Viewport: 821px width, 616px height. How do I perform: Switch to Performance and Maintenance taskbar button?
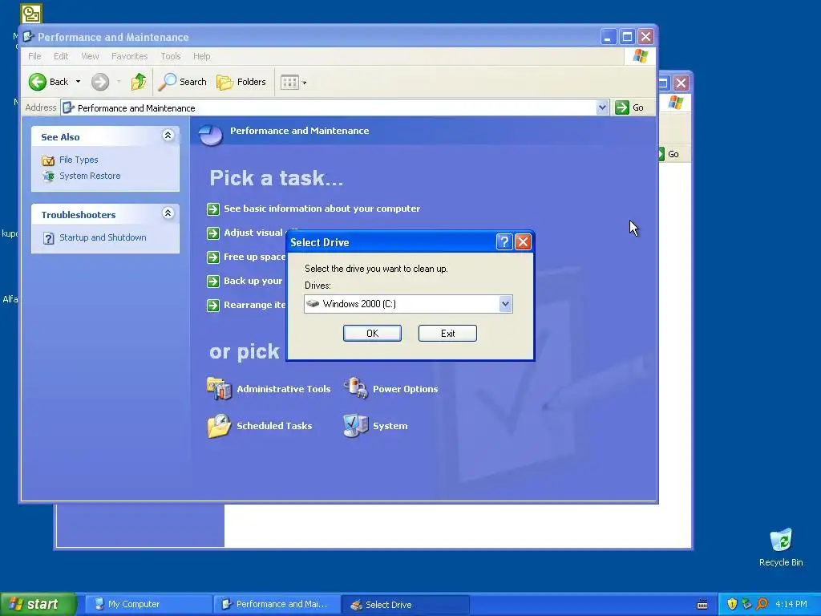point(277,605)
